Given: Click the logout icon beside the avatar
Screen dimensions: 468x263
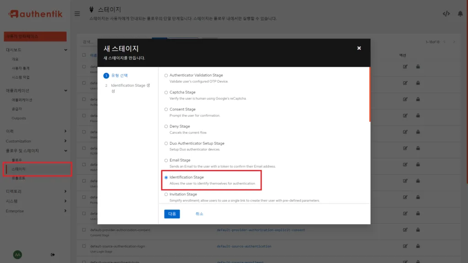Looking at the screenshot, I should (53, 254).
